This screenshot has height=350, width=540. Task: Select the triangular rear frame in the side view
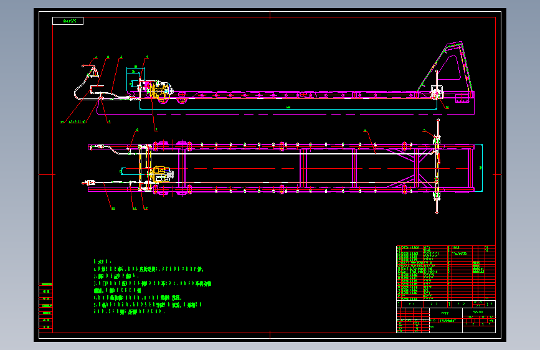click(446, 67)
